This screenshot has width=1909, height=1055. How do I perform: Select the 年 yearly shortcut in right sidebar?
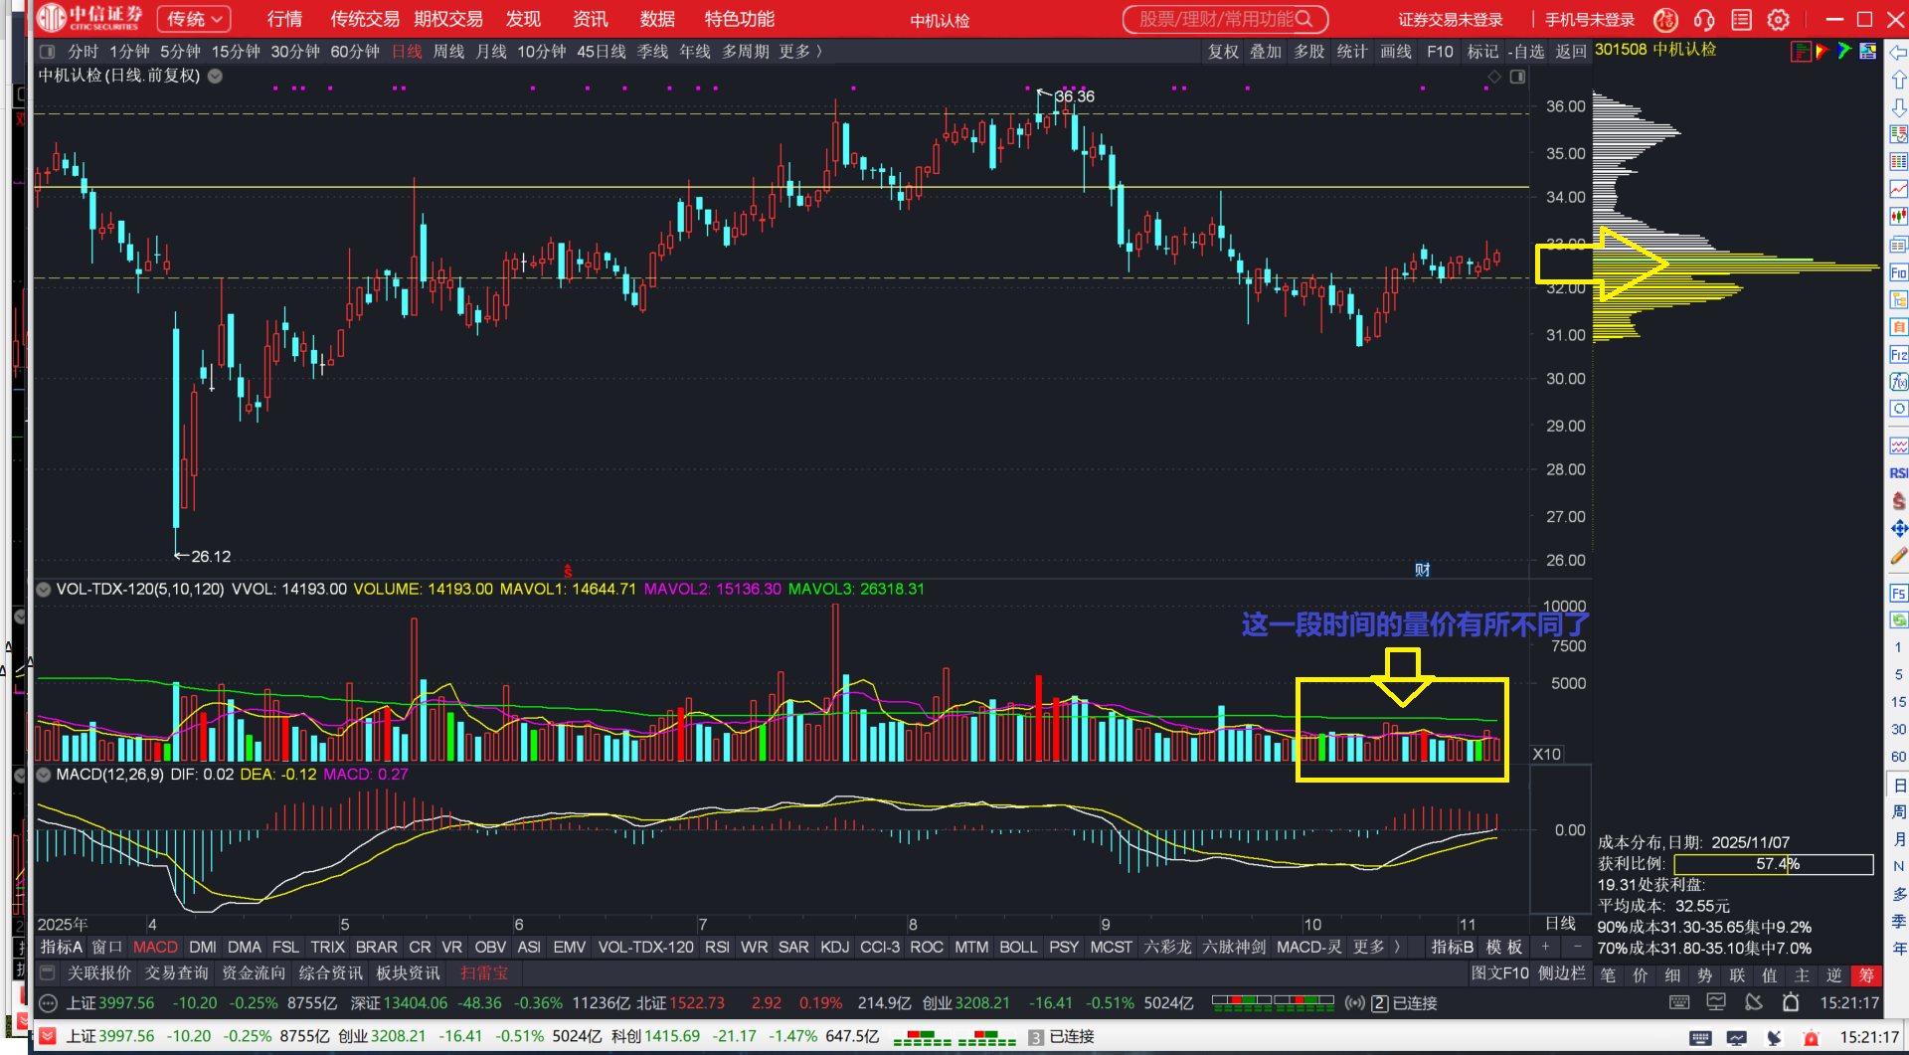(x=1898, y=949)
